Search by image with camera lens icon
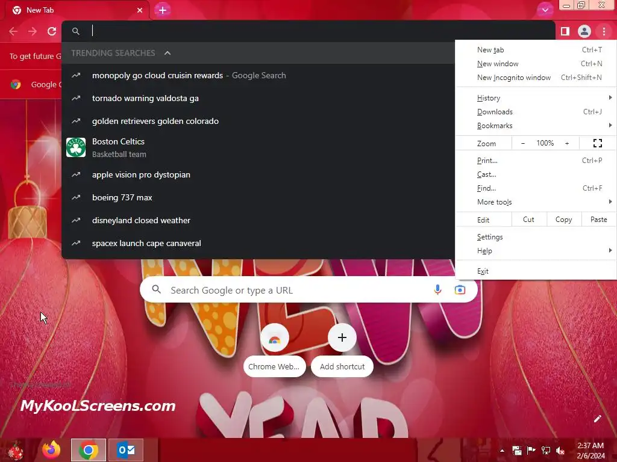617x462 pixels. click(460, 290)
